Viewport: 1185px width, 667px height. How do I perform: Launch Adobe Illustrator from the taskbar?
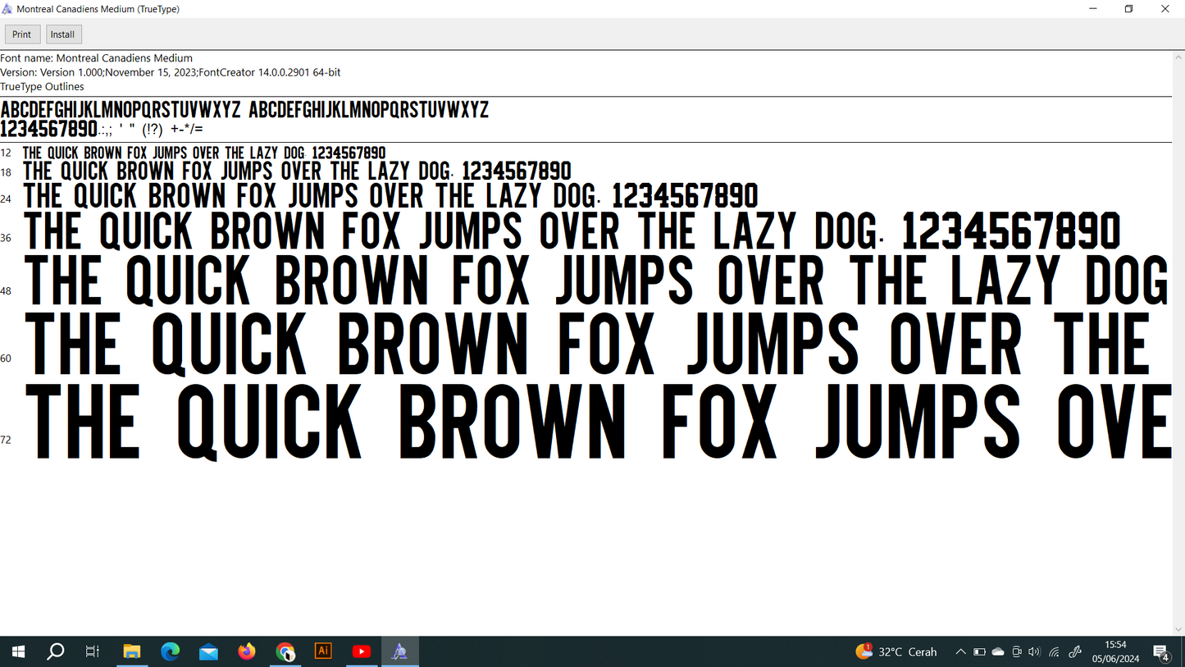[x=323, y=651]
